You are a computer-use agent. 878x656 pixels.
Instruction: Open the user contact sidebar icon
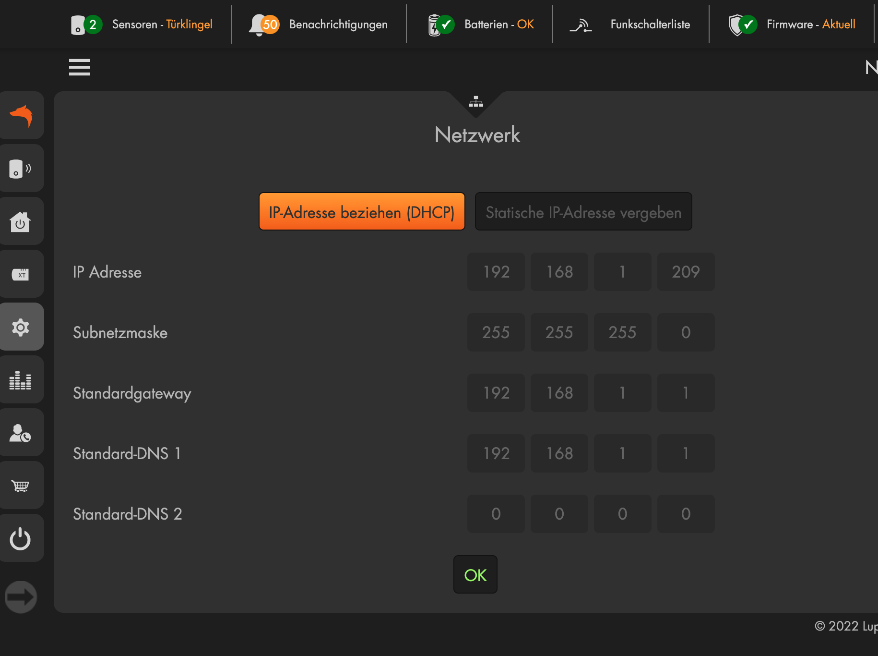click(x=20, y=433)
